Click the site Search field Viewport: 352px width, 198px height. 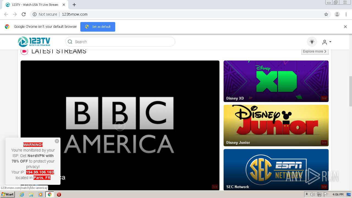120,42
